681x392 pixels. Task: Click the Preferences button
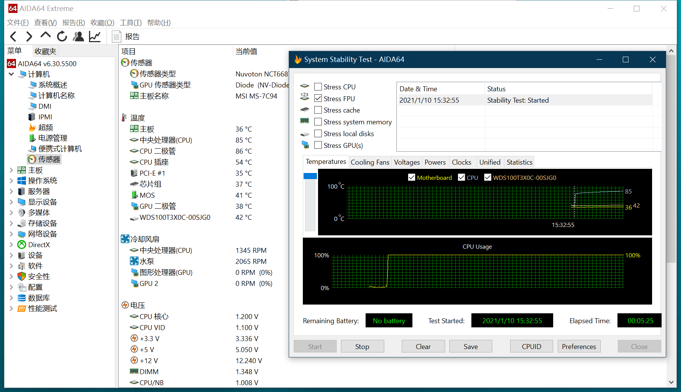pos(579,346)
